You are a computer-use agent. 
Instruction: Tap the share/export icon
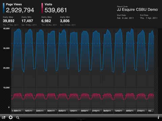[x=4, y=117]
